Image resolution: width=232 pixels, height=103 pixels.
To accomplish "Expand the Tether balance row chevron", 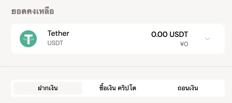I will coord(207,39).
